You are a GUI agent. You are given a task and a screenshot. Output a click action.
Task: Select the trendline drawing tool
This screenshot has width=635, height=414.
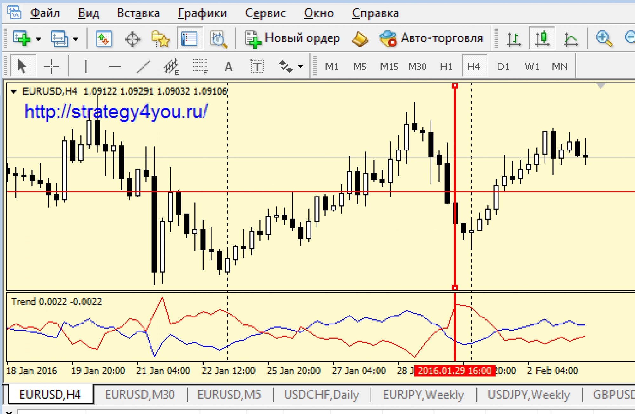click(143, 66)
